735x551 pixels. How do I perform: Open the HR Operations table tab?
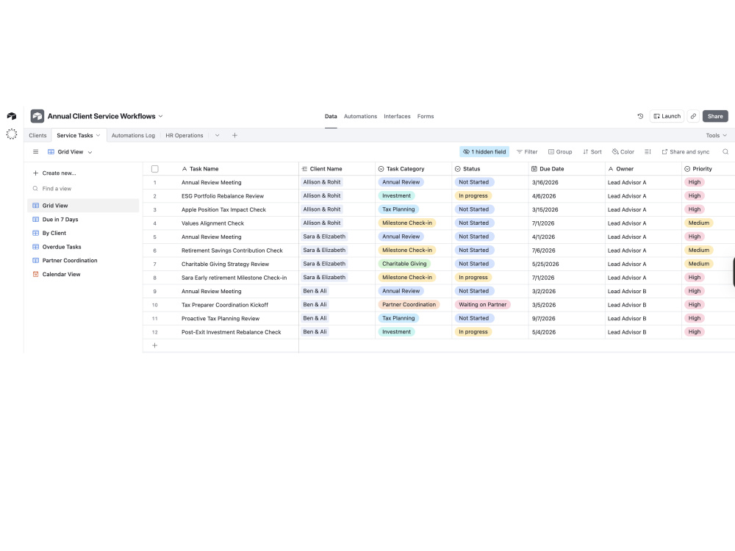pos(184,135)
